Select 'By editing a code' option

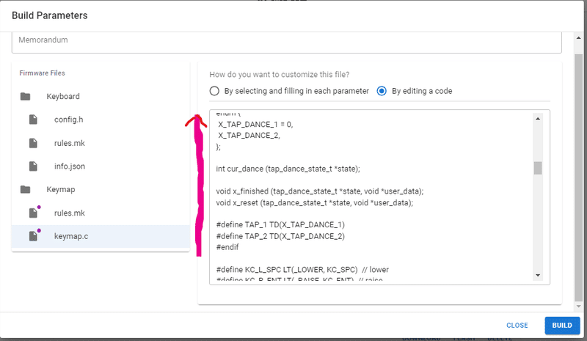pos(382,91)
